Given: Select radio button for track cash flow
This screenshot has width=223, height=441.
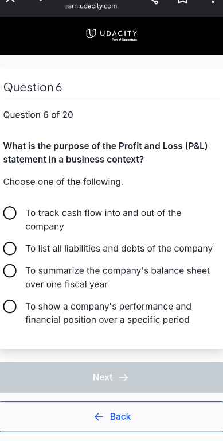Looking at the screenshot, I should tap(10, 213).
